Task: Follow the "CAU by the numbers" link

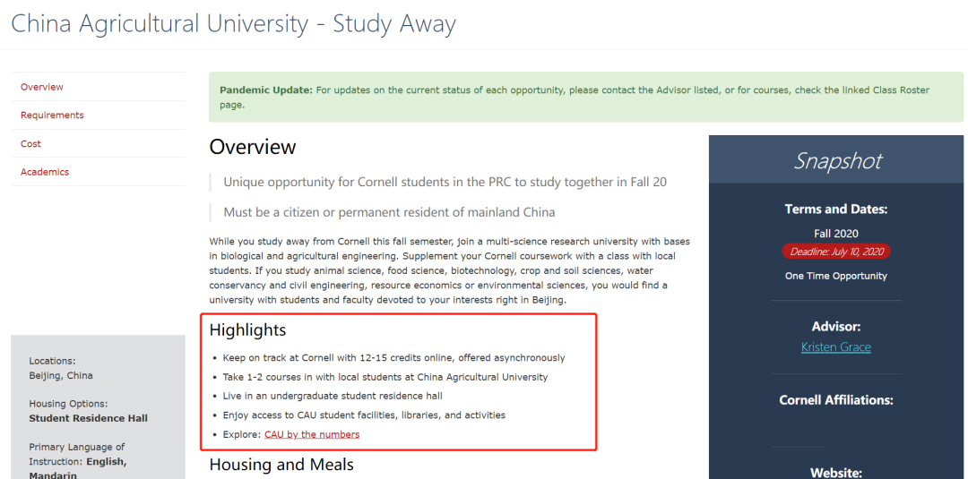Action: [312, 434]
